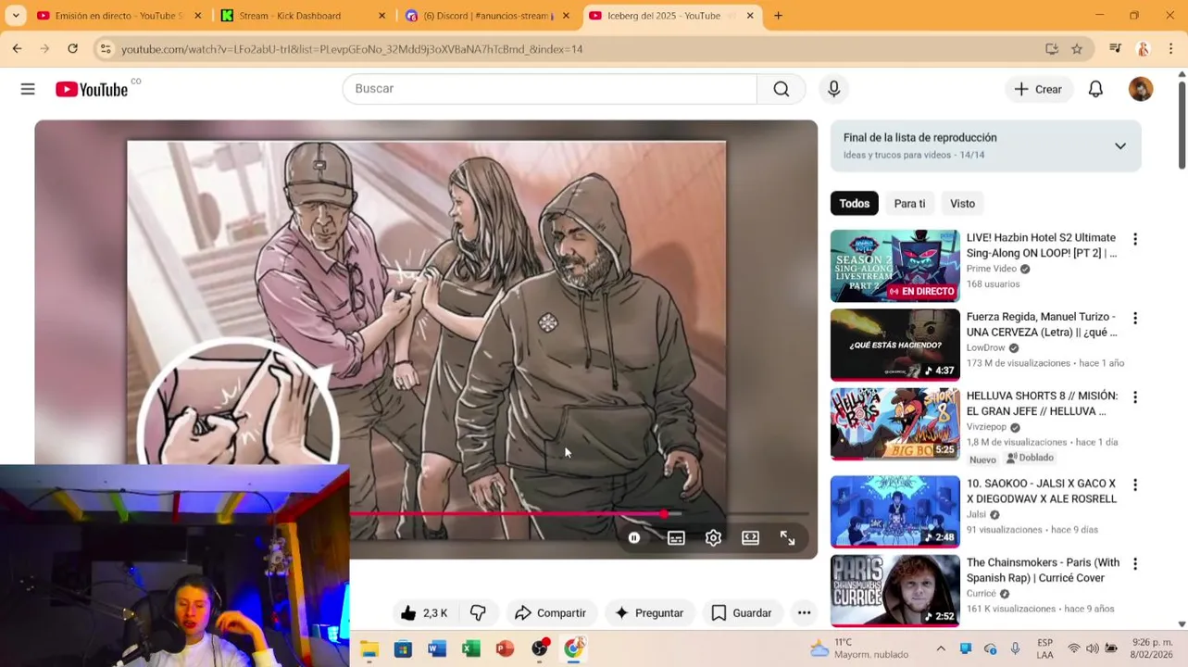Open Fuerza Regida Una Cerveza thumbnail

pos(894,345)
